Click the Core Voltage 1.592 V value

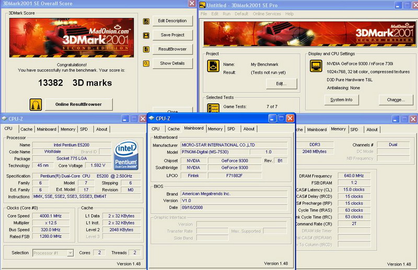point(98,166)
